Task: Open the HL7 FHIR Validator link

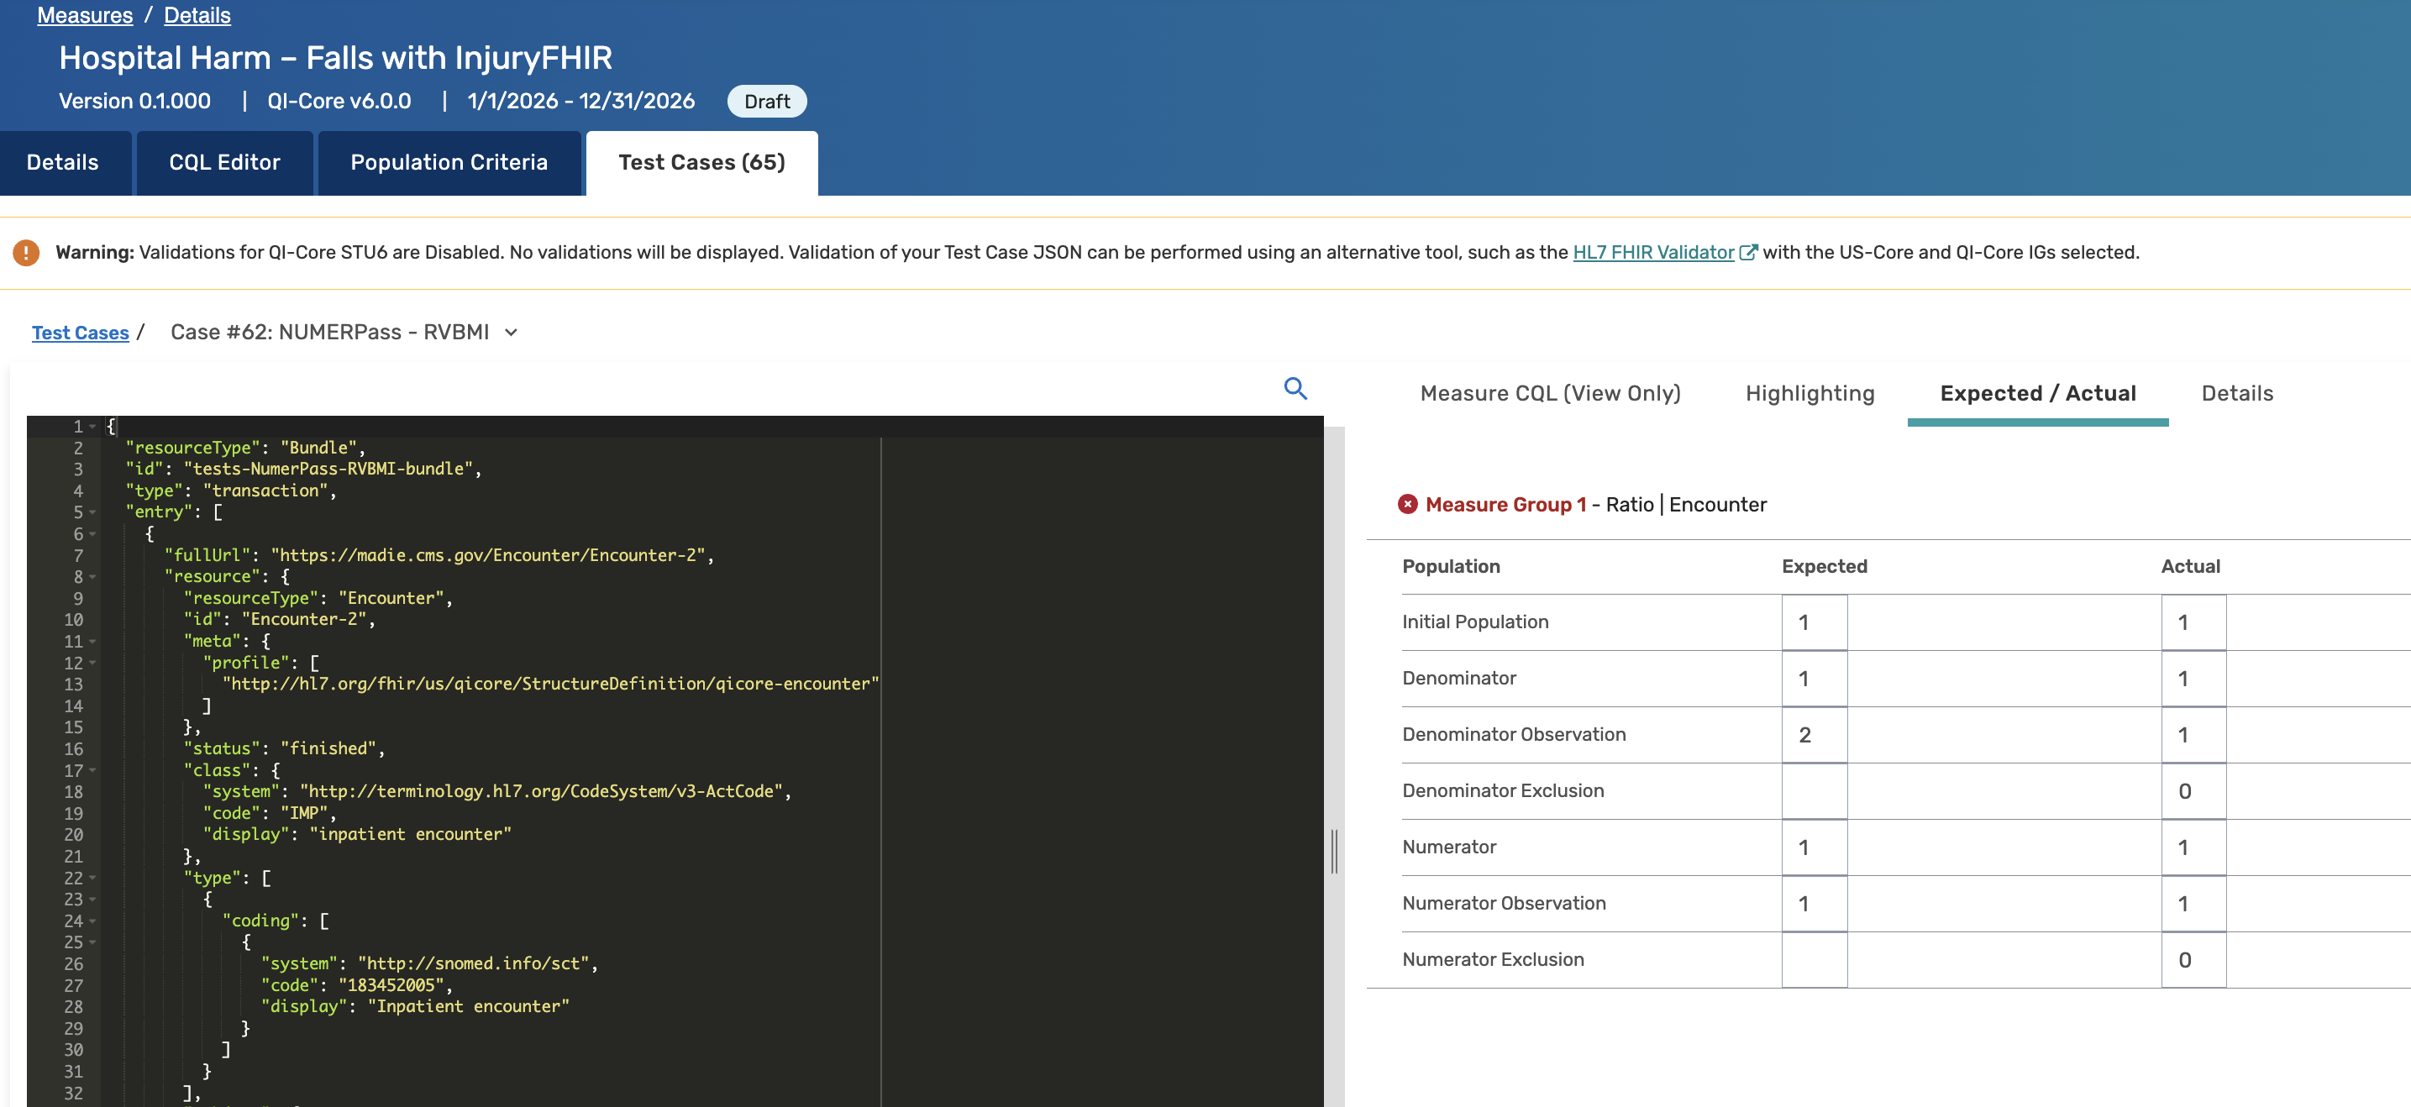Action: tap(1653, 253)
